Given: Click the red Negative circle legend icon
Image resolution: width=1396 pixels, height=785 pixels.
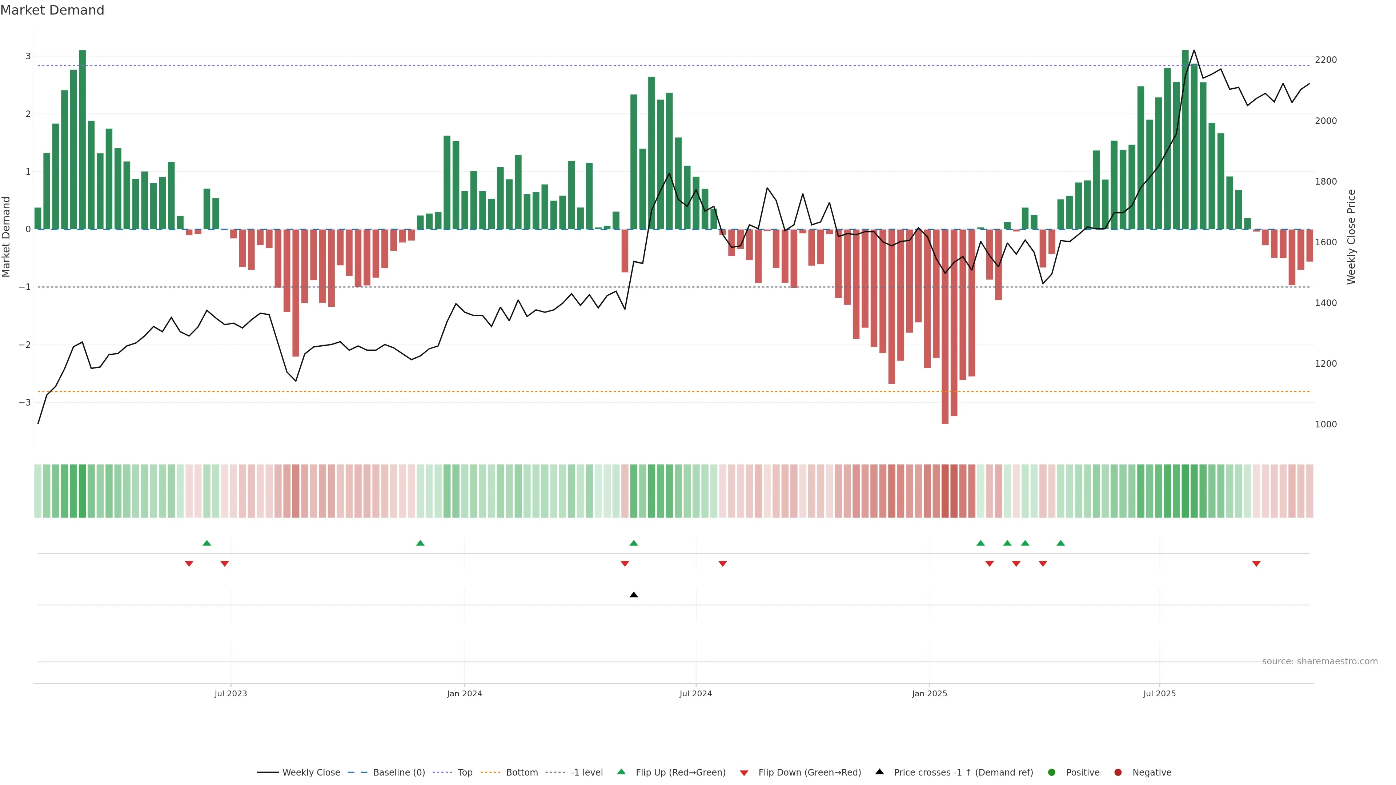Looking at the screenshot, I should pyautogui.click(x=1118, y=773).
